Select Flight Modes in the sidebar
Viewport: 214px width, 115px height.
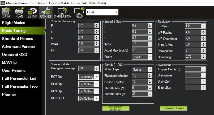pyautogui.click(x=23, y=23)
